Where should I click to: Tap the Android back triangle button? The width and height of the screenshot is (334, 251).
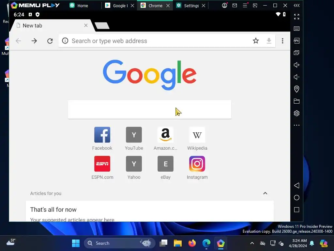296,186
